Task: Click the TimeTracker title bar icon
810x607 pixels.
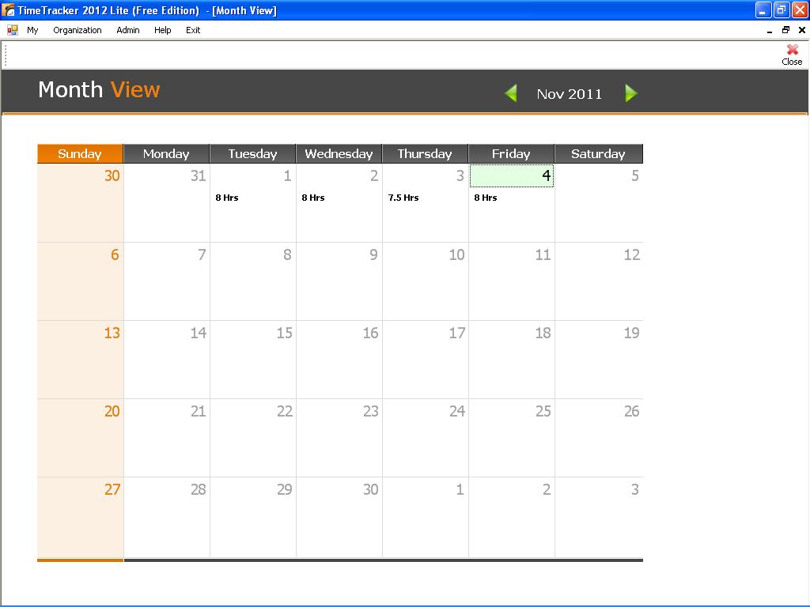Action: tap(8, 9)
